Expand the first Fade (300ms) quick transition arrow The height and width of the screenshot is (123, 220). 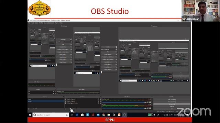point(116,54)
